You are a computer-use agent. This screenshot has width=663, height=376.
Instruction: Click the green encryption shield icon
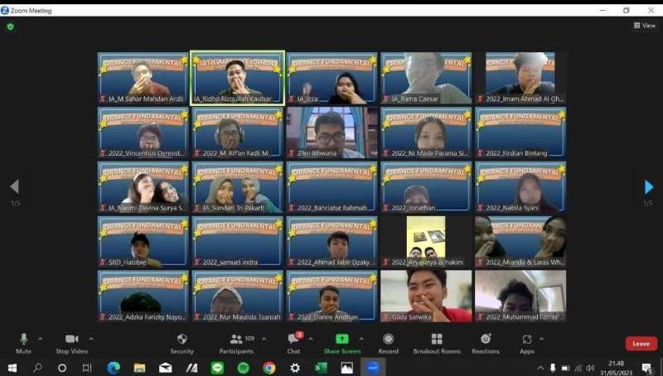click(x=11, y=27)
